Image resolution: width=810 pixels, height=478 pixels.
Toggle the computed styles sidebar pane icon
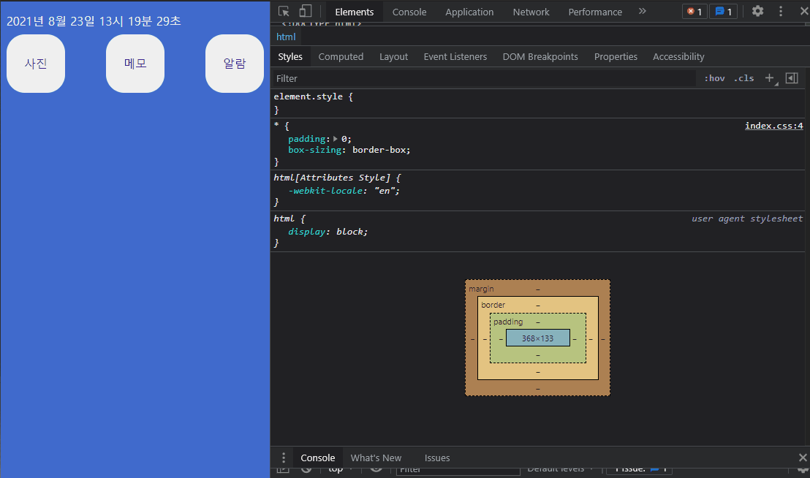(792, 78)
